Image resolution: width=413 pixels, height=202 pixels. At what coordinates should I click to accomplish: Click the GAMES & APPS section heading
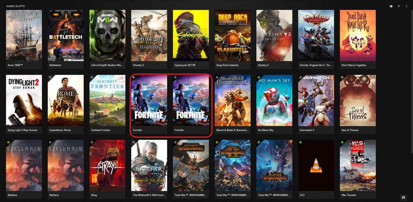click(15, 6)
